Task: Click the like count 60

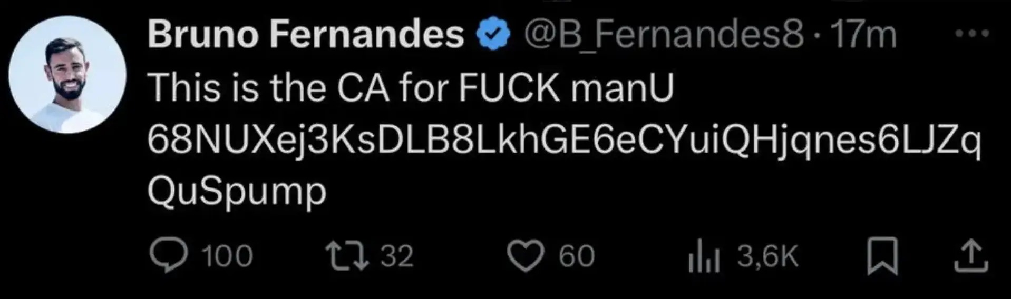Action: [x=577, y=256]
